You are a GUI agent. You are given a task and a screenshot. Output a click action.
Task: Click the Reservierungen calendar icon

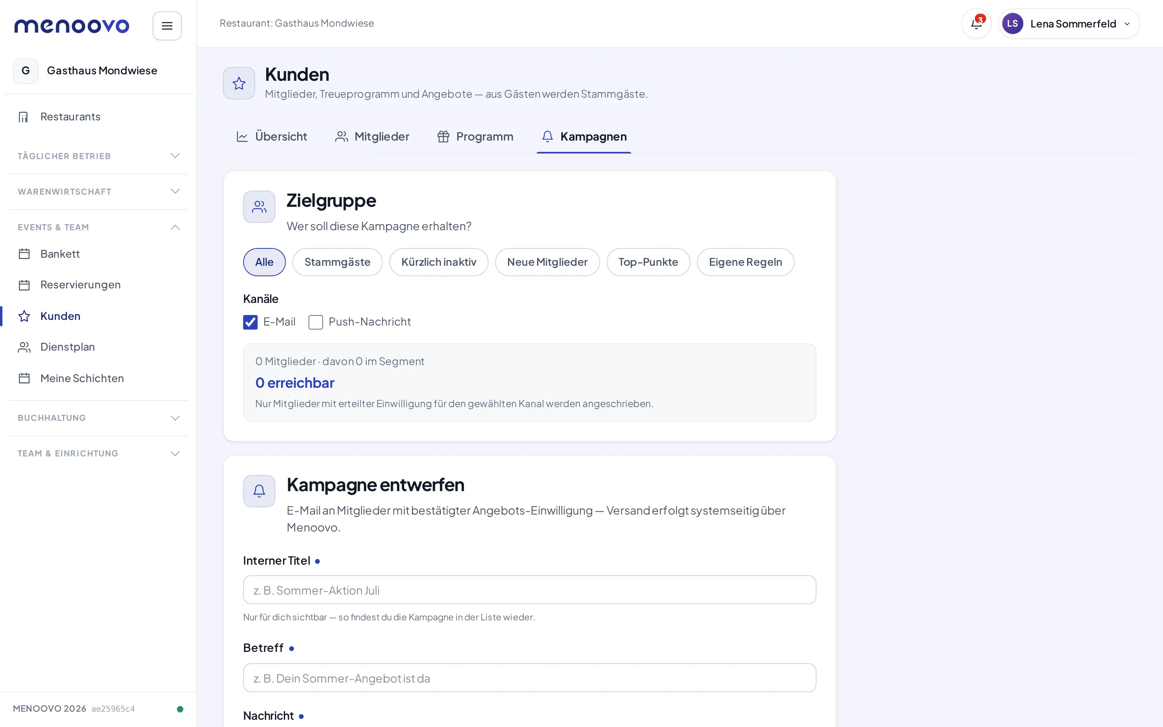pyautogui.click(x=24, y=285)
